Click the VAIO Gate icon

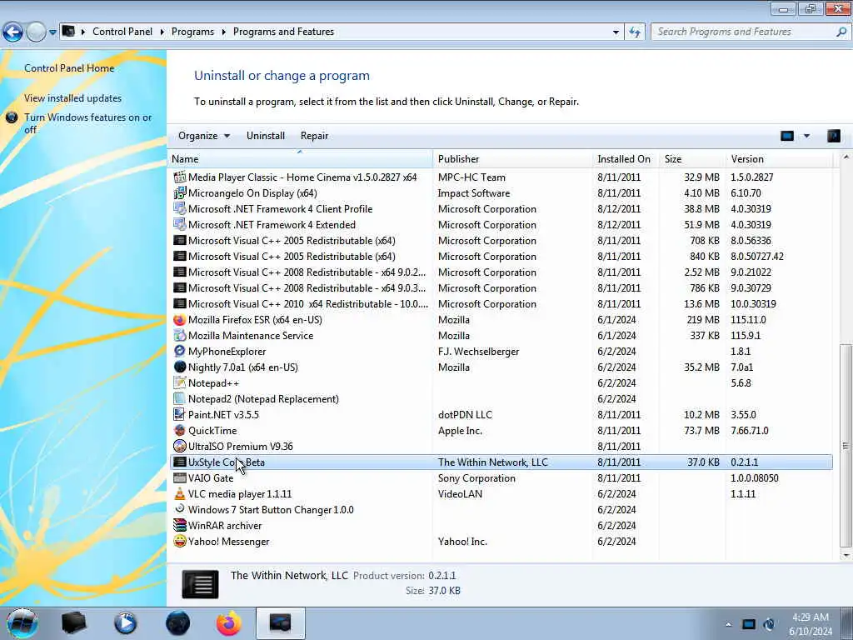click(x=180, y=478)
